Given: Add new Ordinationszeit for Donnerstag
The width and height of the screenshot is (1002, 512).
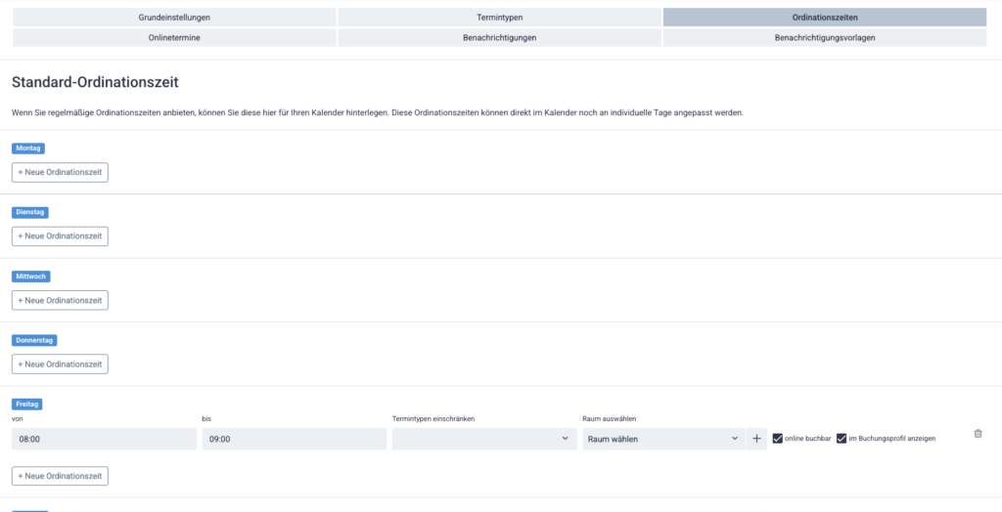Looking at the screenshot, I should tap(60, 363).
